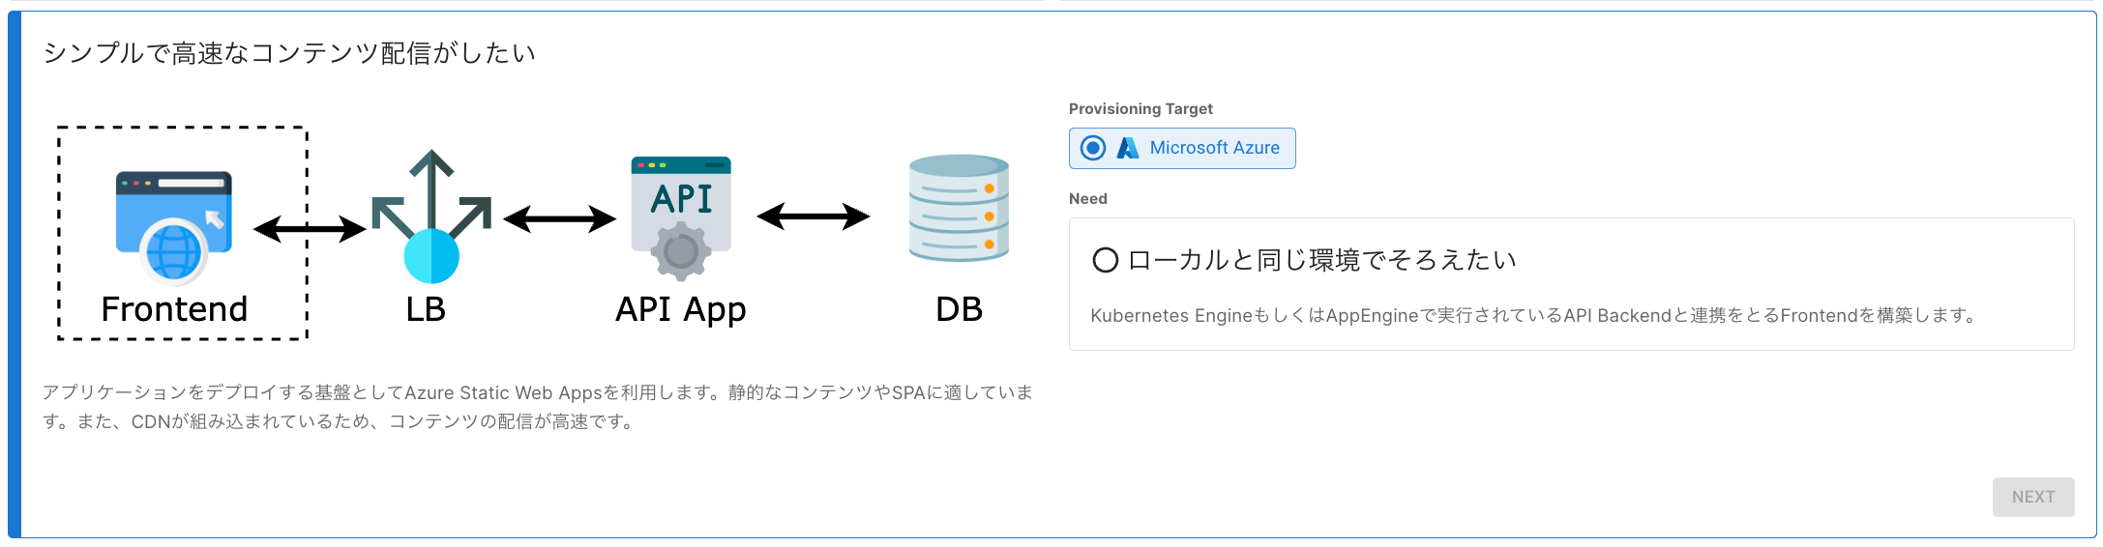
Task: Click the Azure Static Web Apps description paragraph
Action: click(537, 407)
